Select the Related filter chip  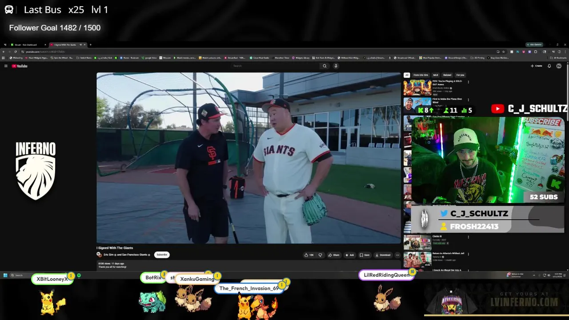(447, 75)
